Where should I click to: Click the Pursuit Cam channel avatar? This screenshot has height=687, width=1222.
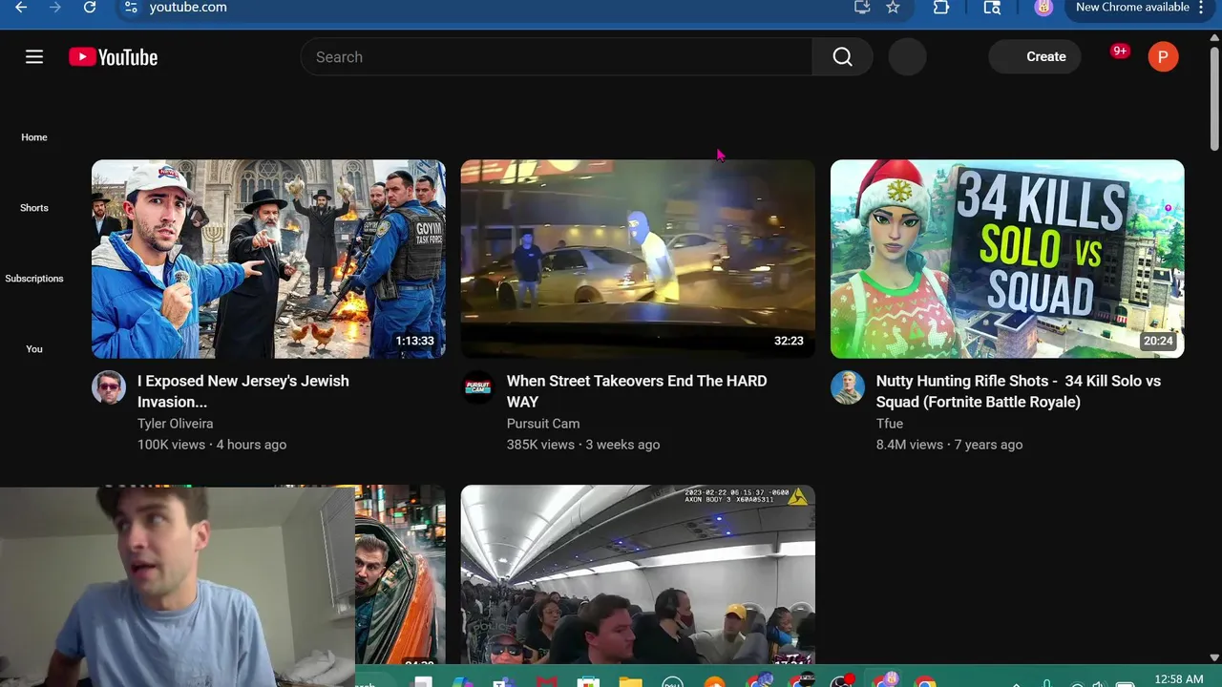(478, 387)
